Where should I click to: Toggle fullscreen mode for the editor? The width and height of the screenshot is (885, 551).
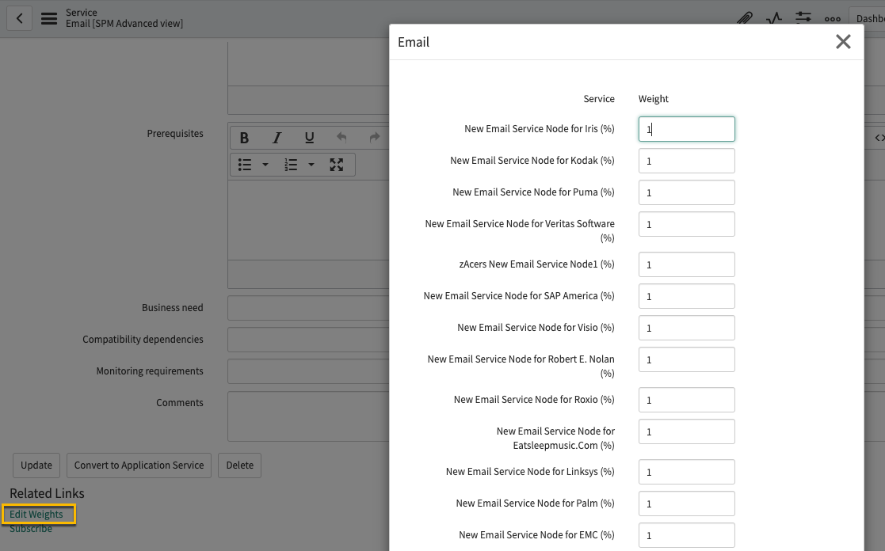point(337,165)
